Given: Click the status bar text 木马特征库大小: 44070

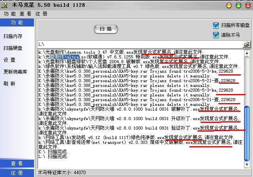Looking at the screenshot, I should click(62, 173).
